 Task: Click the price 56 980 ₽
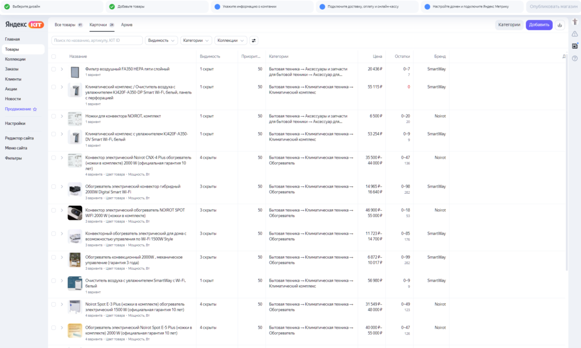pos(374,281)
